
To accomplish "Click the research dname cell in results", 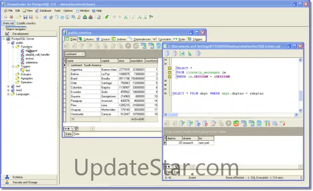I will click(190, 143).
